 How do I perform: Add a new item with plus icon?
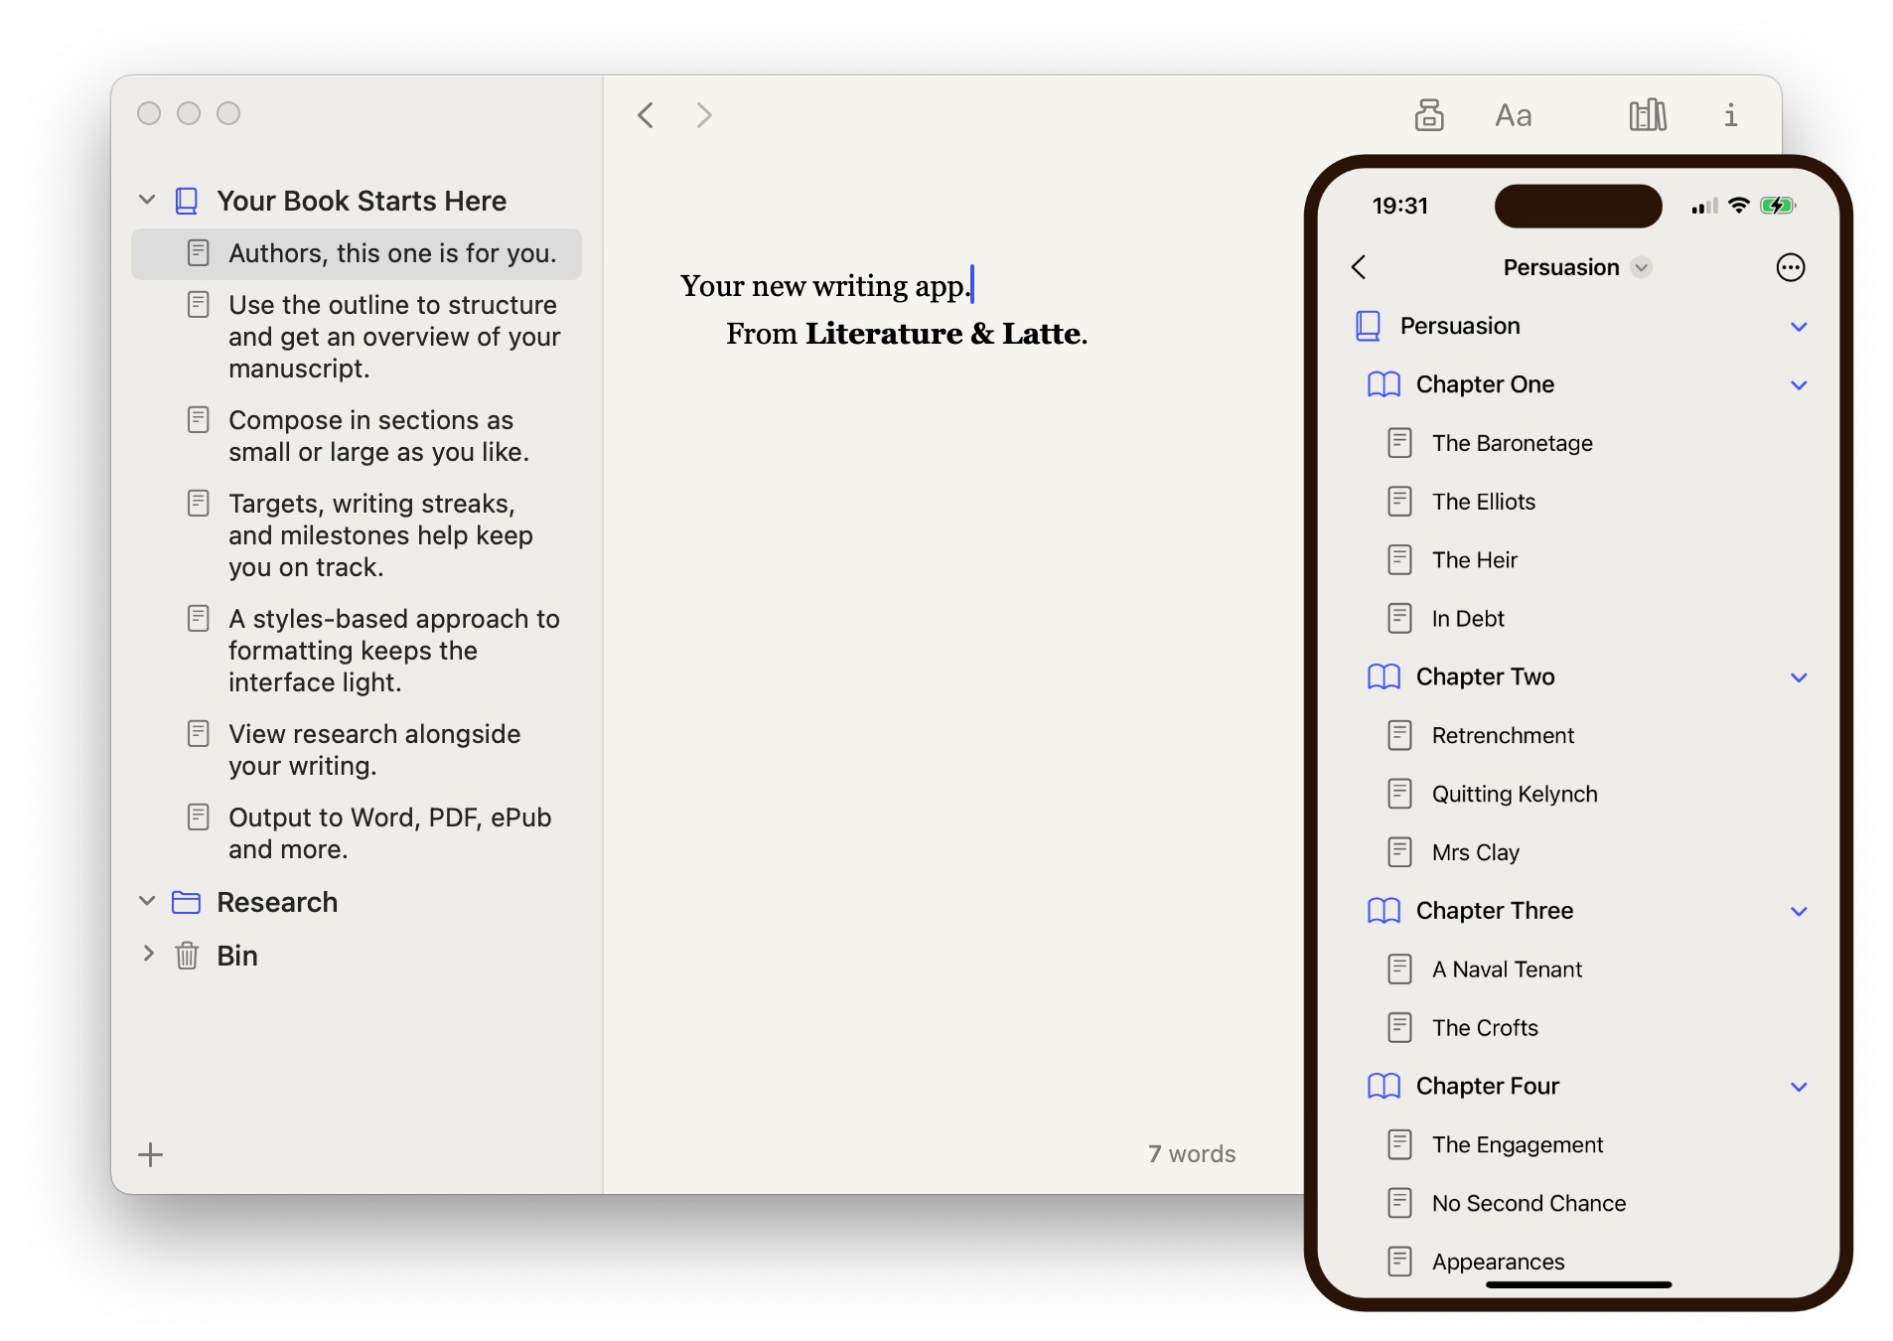pyautogui.click(x=151, y=1154)
